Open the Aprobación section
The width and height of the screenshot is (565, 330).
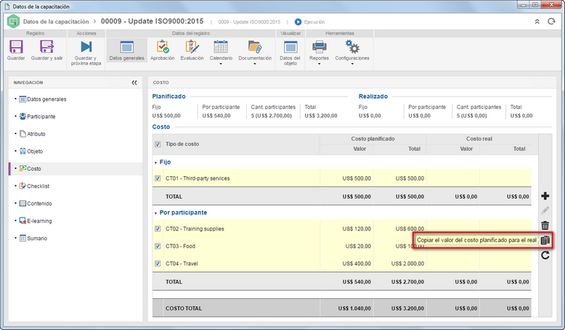click(163, 50)
